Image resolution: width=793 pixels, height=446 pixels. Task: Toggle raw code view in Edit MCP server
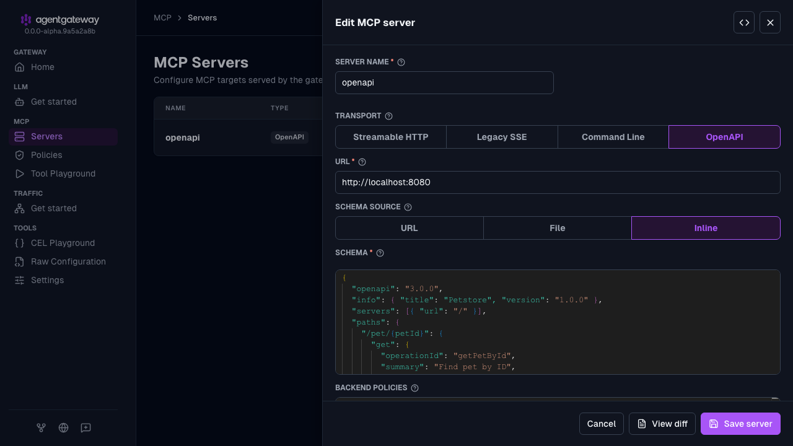(744, 22)
